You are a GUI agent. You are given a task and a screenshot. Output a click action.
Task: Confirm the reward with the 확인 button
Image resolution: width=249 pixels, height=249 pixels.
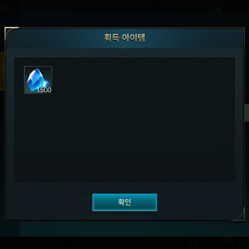[125, 202]
